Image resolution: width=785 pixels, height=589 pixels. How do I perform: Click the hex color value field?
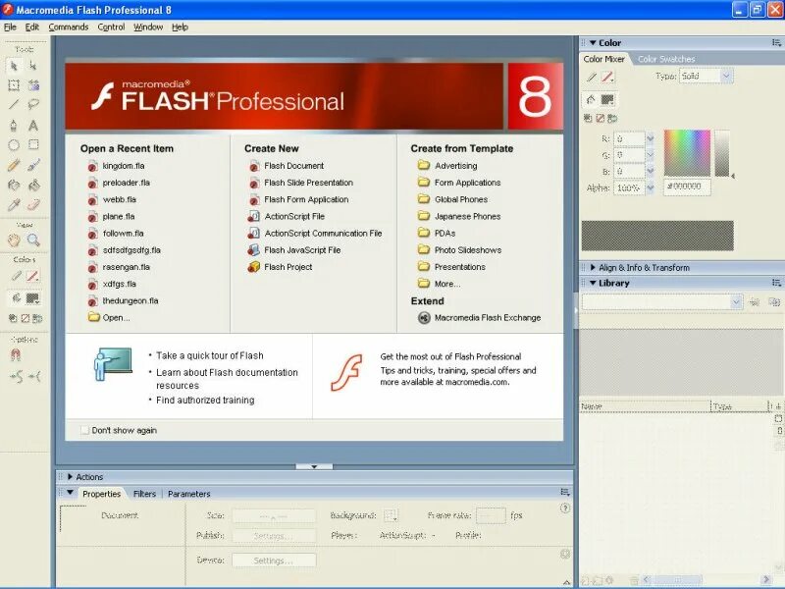pos(687,187)
